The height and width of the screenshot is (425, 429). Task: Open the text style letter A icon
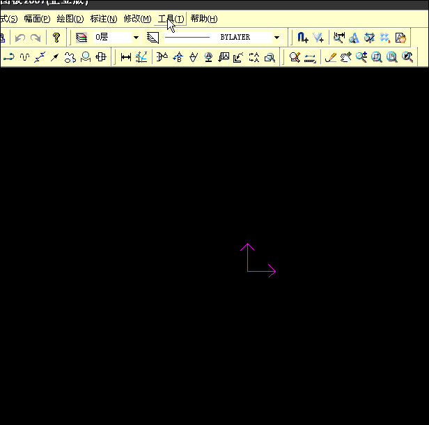[x=354, y=38]
